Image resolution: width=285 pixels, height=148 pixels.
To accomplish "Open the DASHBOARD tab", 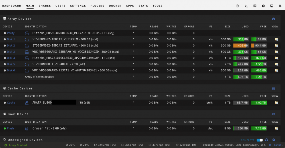I will click(12, 6).
